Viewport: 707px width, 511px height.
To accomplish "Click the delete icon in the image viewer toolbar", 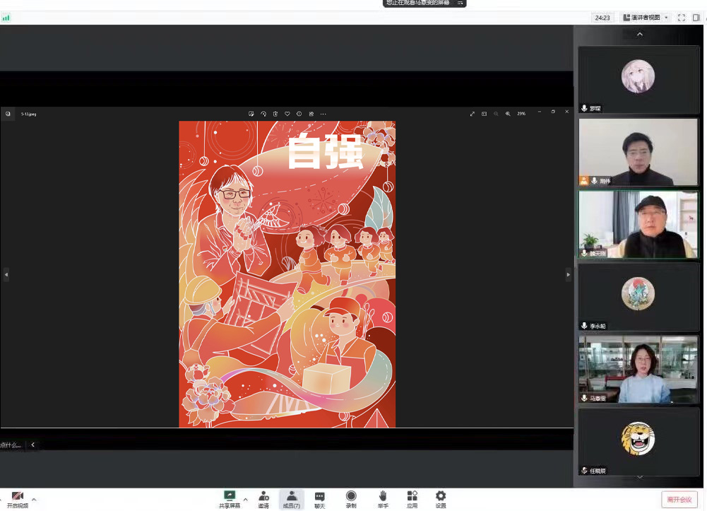I will [275, 113].
